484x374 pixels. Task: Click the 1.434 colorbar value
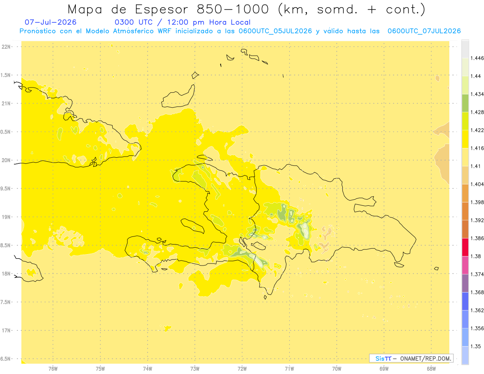[x=477, y=94]
